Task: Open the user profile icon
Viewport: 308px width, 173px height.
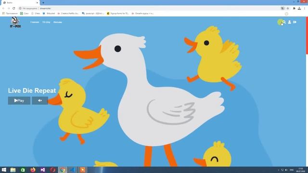Action: [290, 22]
